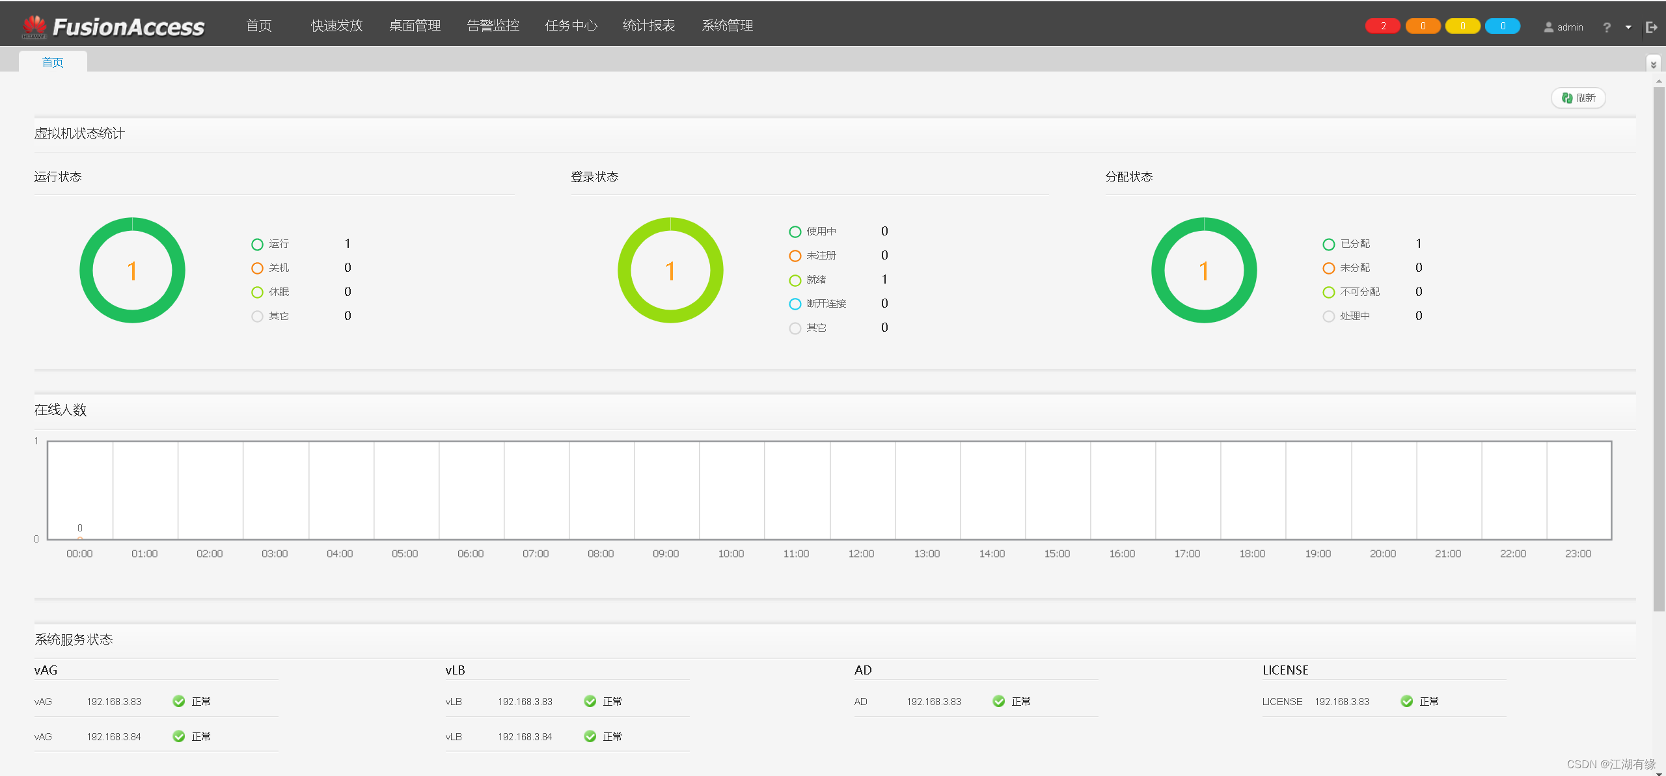Image resolution: width=1666 pixels, height=776 pixels.
Task: Click the 关机 legend circle
Action: pyautogui.click(x=257, y=268)
